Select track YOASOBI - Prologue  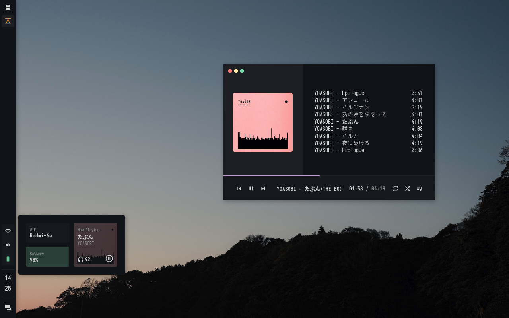click(x=368, y=150)
